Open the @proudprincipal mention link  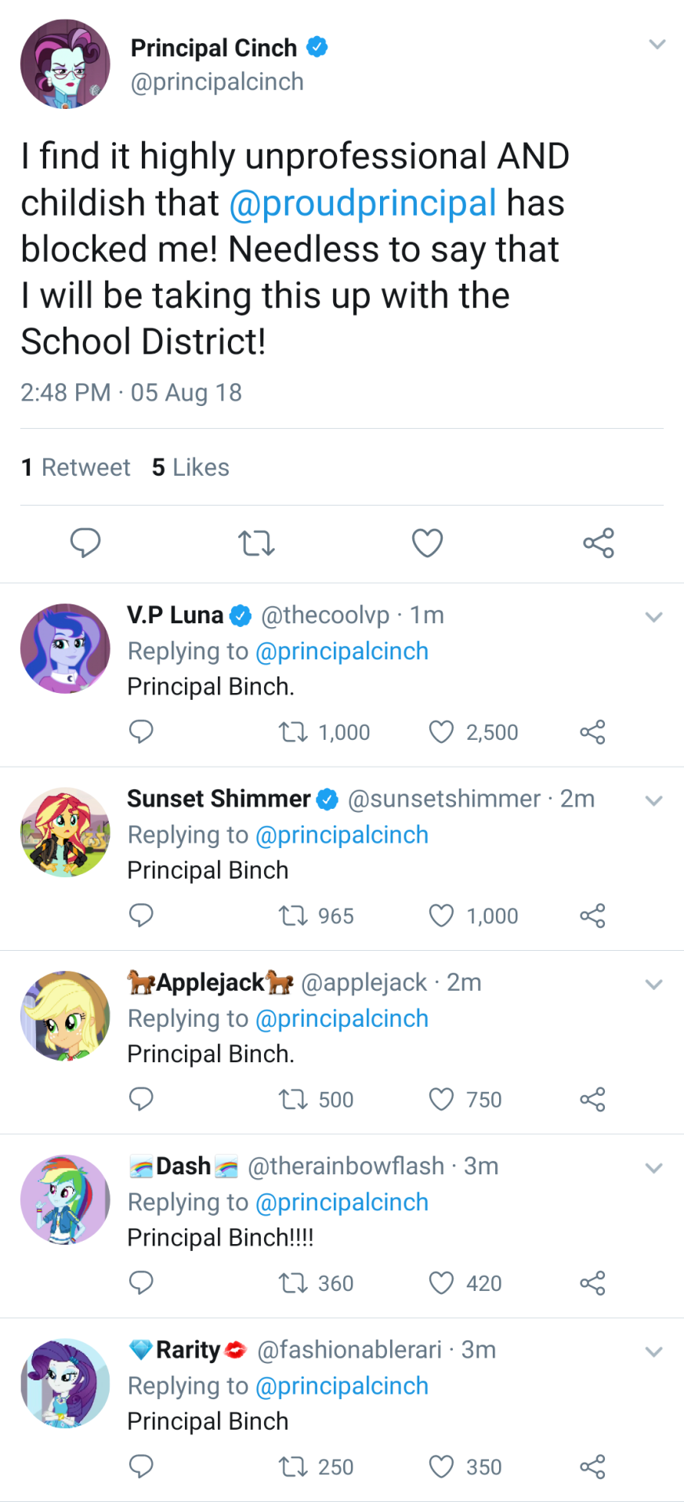tap(363, 203)
